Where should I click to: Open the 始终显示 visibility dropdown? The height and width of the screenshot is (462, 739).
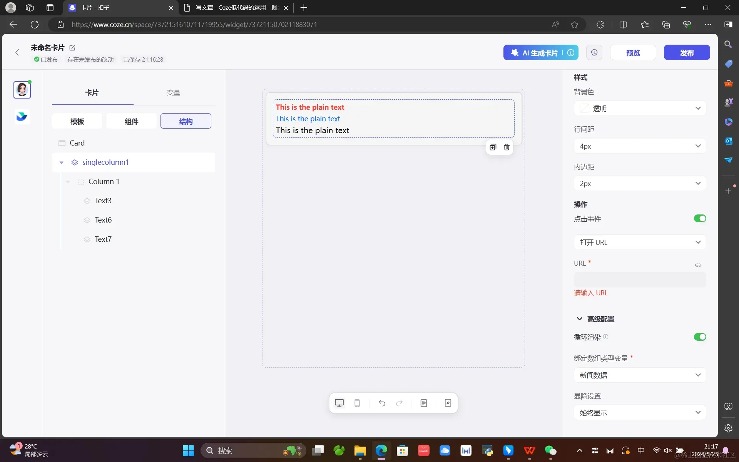point(640,413)
